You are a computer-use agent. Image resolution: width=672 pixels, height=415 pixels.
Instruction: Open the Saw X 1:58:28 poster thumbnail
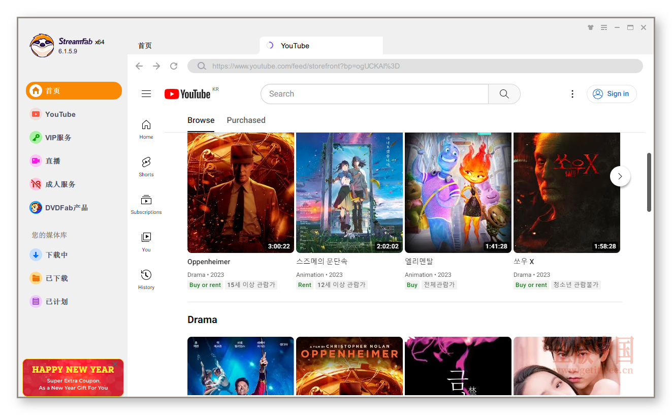click(567, 193)
